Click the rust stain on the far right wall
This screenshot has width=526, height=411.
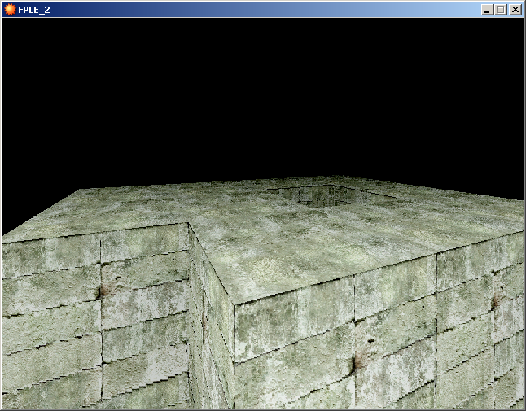click(x=494, y=303)
